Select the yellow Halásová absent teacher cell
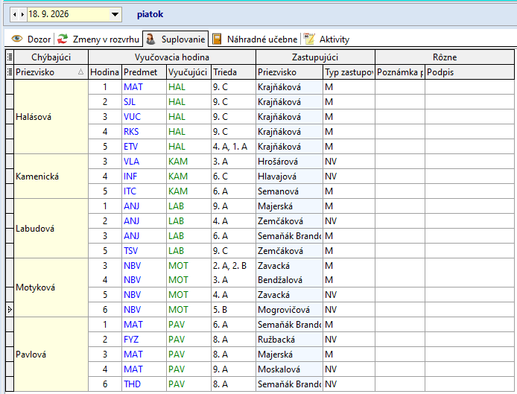The image size is (517, 394). tap(51, 117)
